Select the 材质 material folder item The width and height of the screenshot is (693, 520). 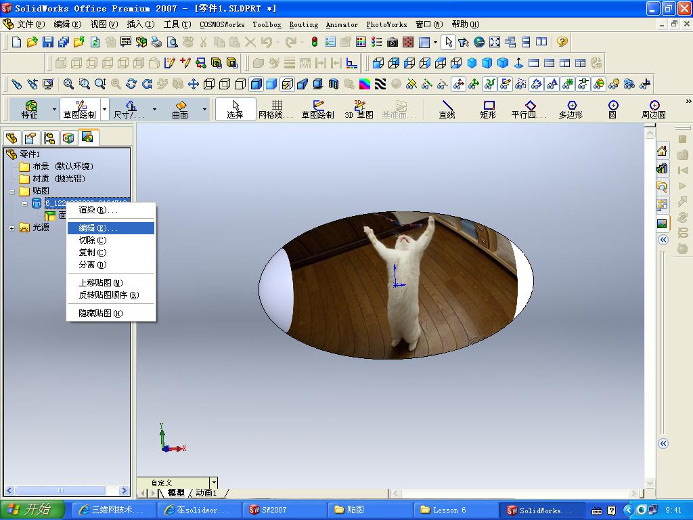[x=52, y=179]
